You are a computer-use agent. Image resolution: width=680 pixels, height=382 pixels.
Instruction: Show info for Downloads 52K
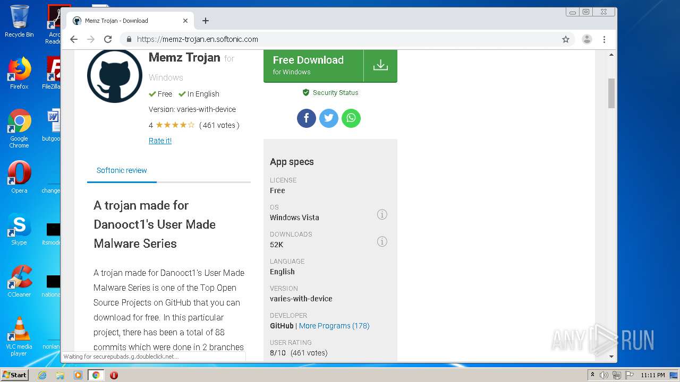coord(382,241)
